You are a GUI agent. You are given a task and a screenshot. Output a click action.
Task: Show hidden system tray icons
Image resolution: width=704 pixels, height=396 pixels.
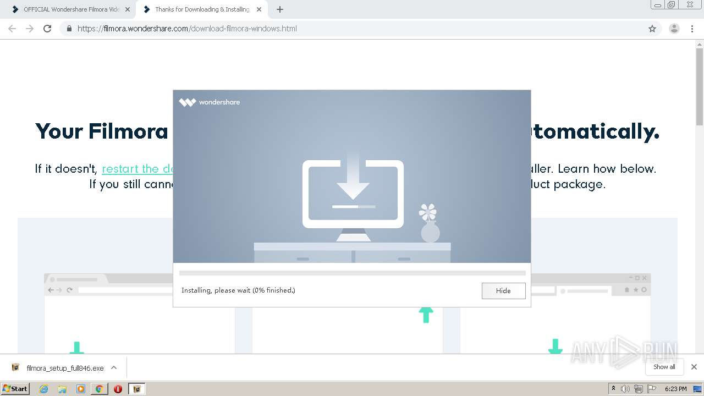coord(613,388)
